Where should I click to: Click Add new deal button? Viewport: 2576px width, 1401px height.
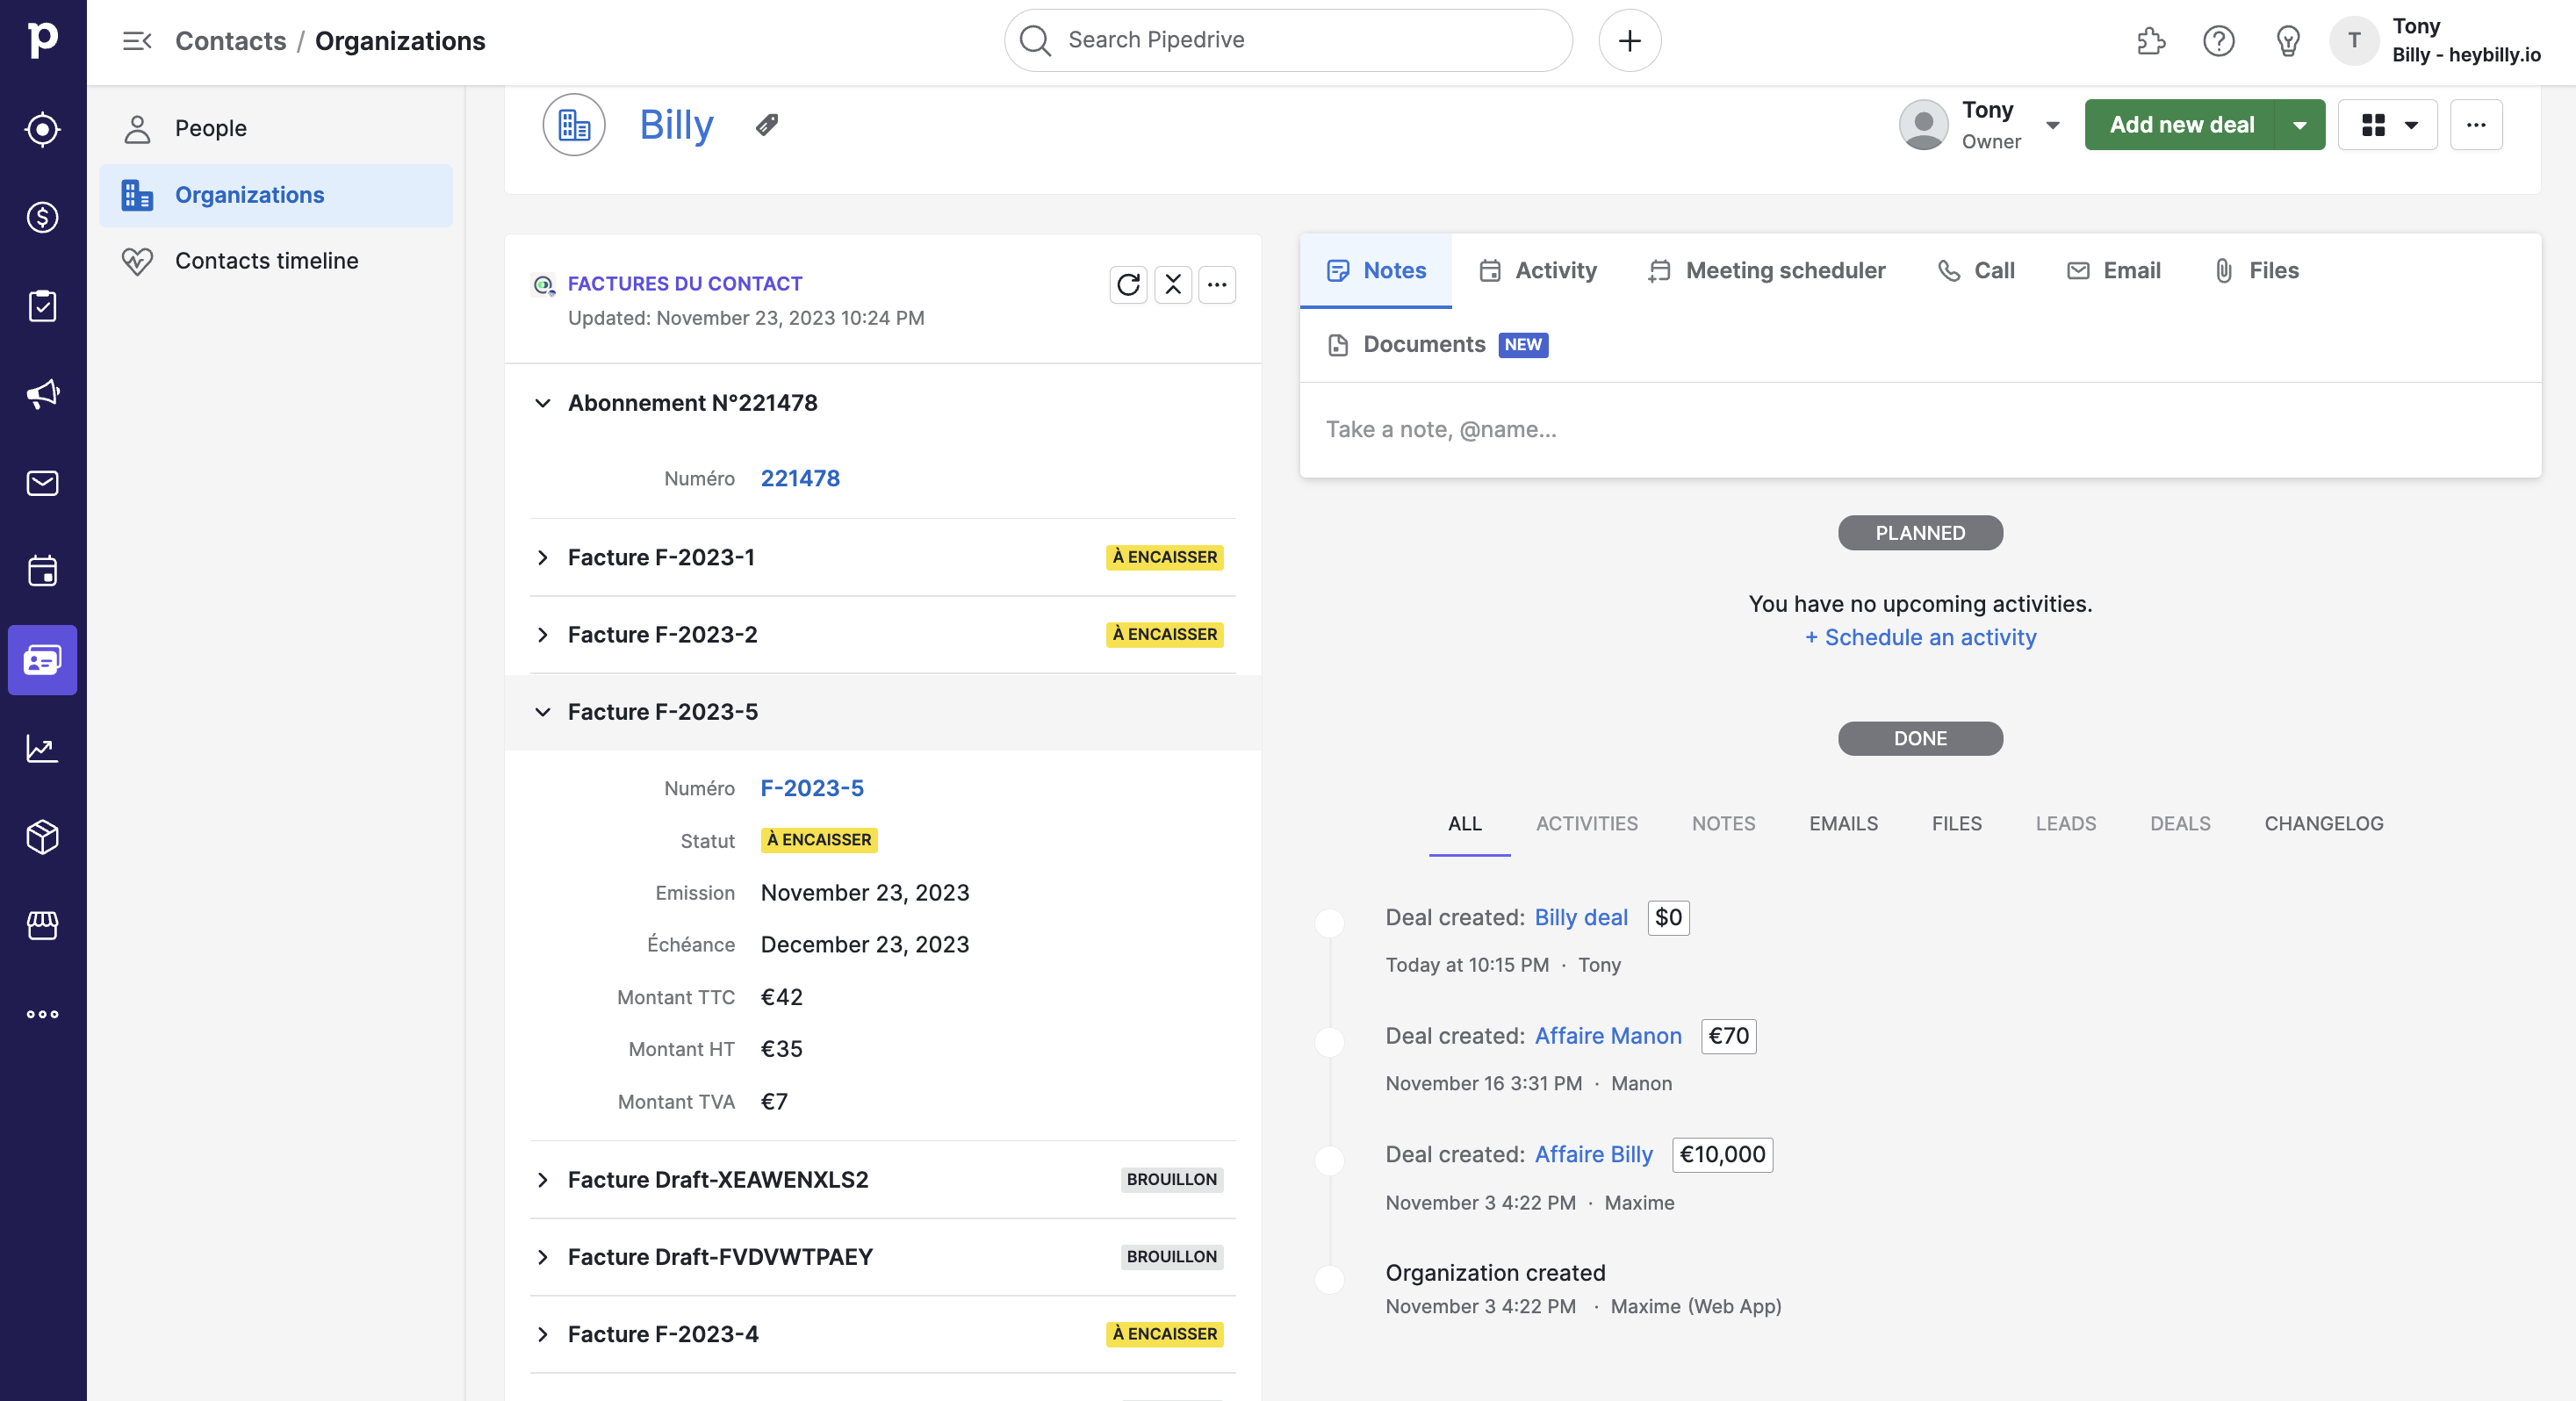[2181, 125]
